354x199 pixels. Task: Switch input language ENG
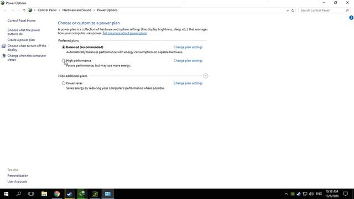point(319,194)
